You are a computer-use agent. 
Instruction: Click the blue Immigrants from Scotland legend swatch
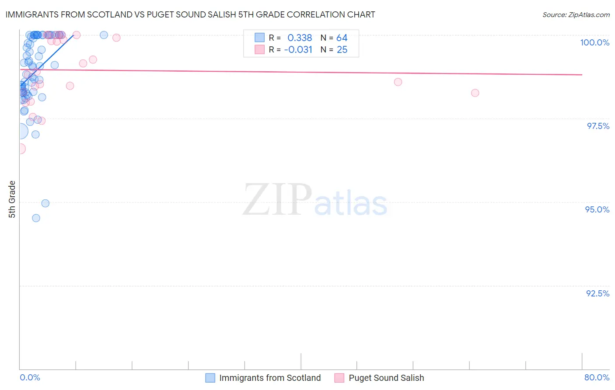pos(210,378)
